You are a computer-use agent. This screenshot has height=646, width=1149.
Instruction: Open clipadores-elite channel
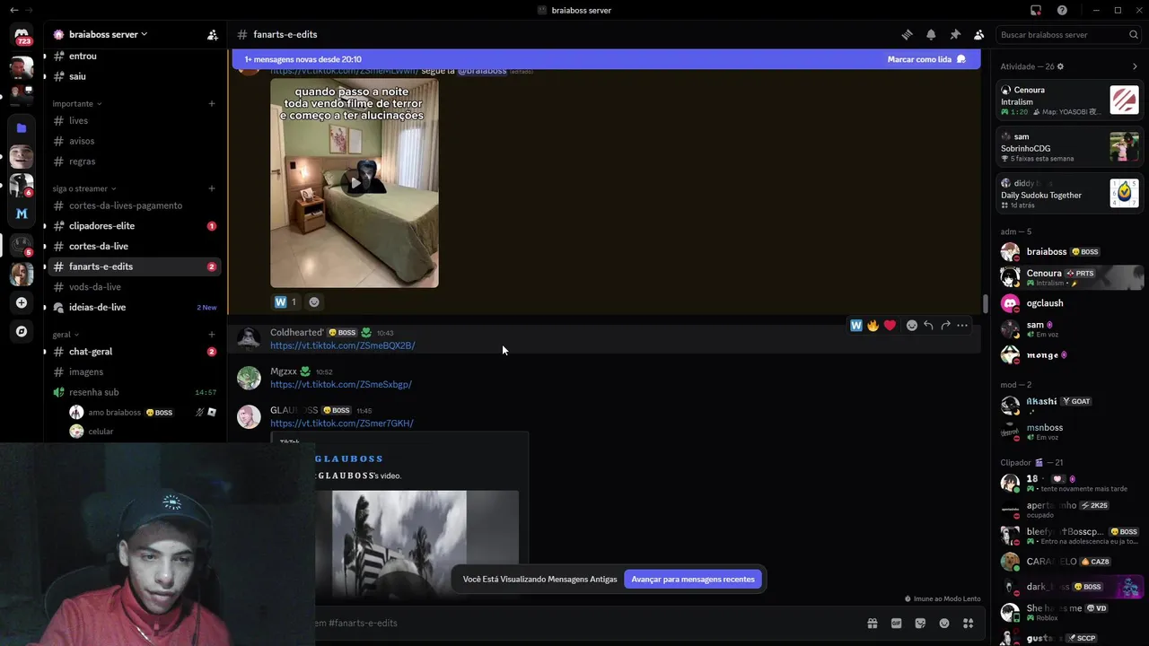pyautogui.click(x=135, y=226)
